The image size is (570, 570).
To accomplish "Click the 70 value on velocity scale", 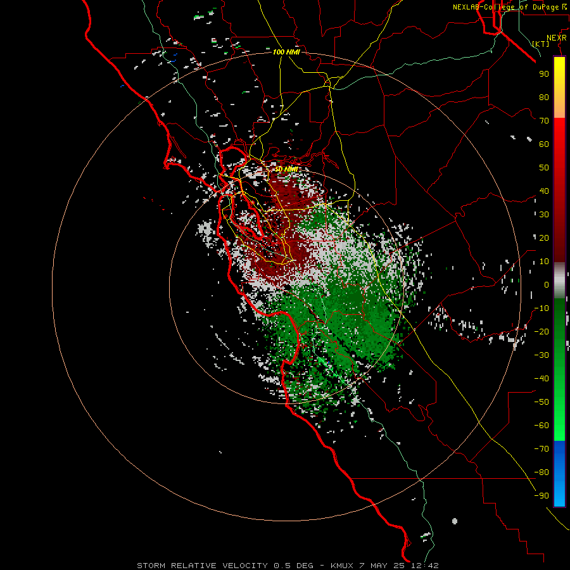I will pyautogui.click(x=544, y=121).
